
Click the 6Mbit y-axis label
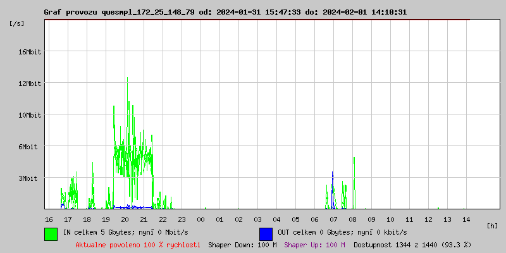[31, 147]
